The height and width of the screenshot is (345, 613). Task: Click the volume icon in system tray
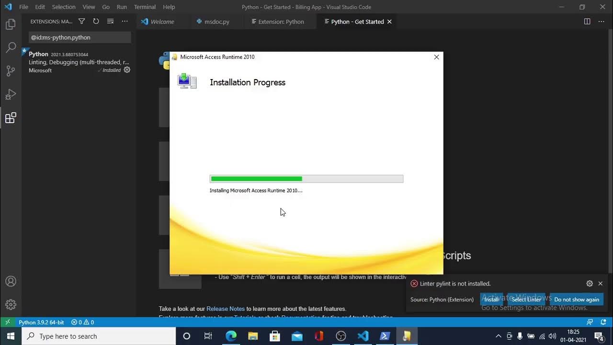(x=552, y=336)
